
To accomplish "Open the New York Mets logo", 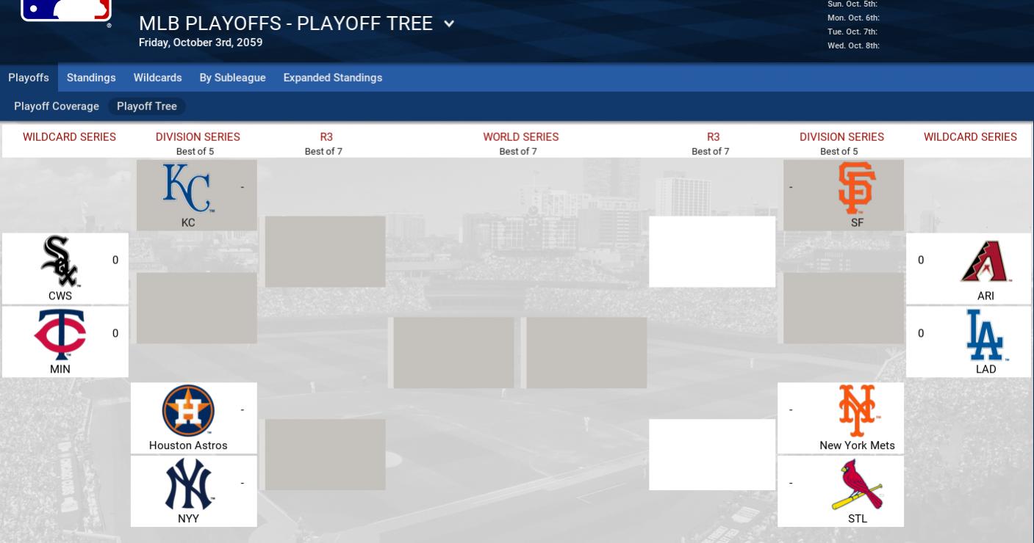I will pyautogui.click(x=857, y=410).
